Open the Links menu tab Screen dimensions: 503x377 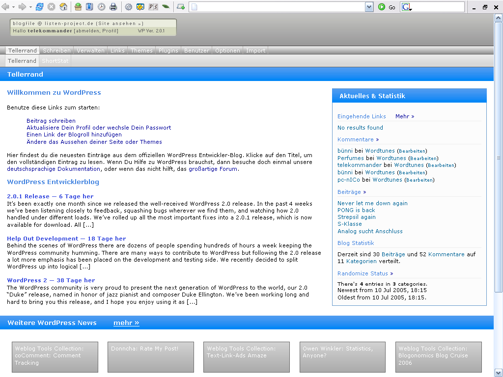117,51
